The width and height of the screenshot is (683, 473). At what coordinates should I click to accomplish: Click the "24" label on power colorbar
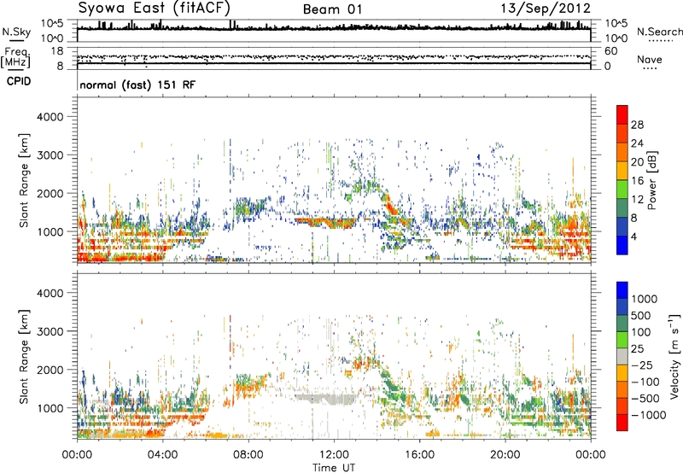(x=637, y=143)
